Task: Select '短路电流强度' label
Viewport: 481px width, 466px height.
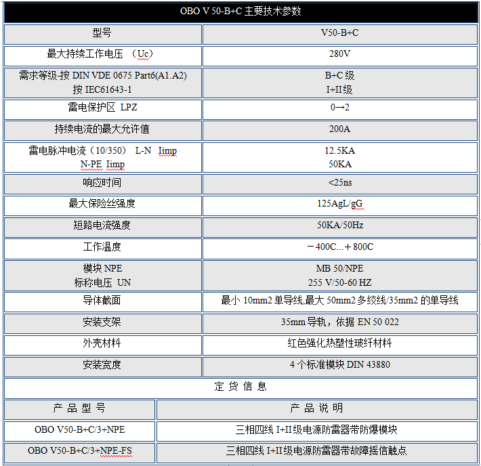Action: pos(102,225)
